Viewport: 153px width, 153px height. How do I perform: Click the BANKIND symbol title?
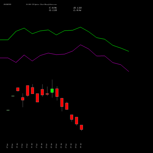[7, 4]
